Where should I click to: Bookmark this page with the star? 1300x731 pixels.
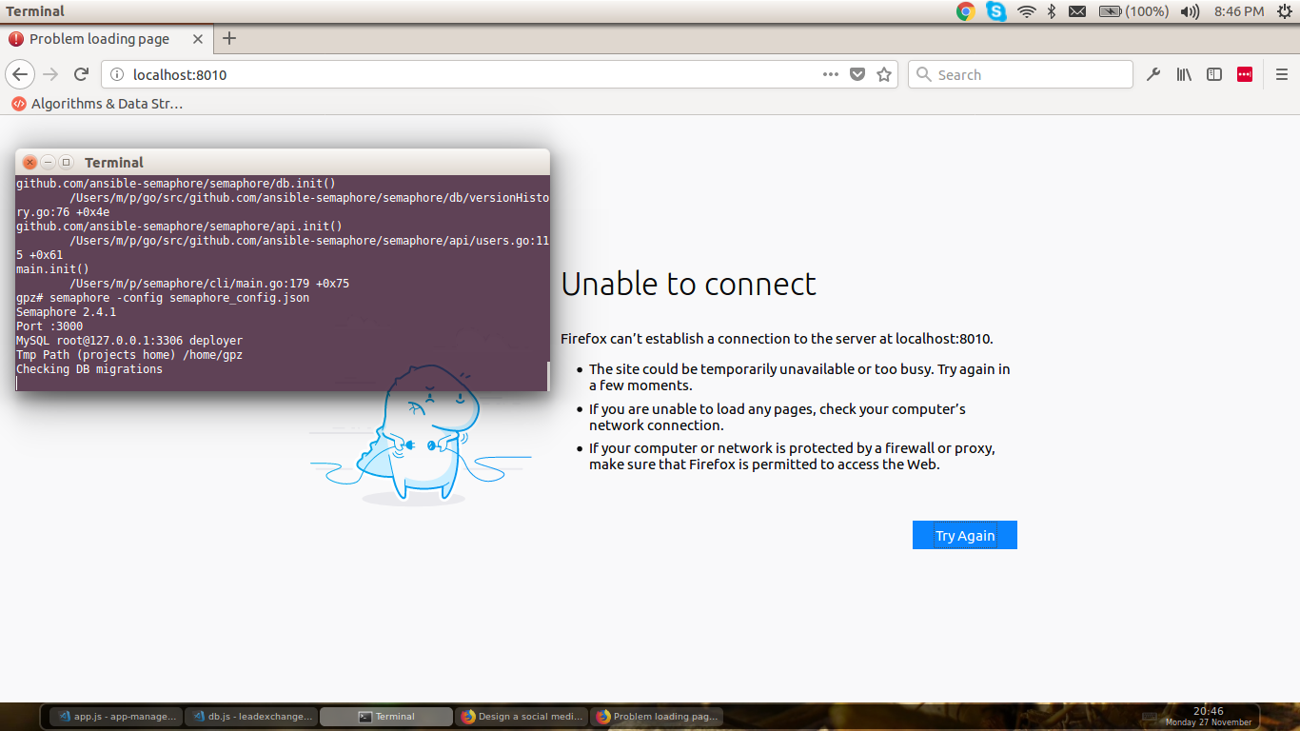tap(883, 74)
